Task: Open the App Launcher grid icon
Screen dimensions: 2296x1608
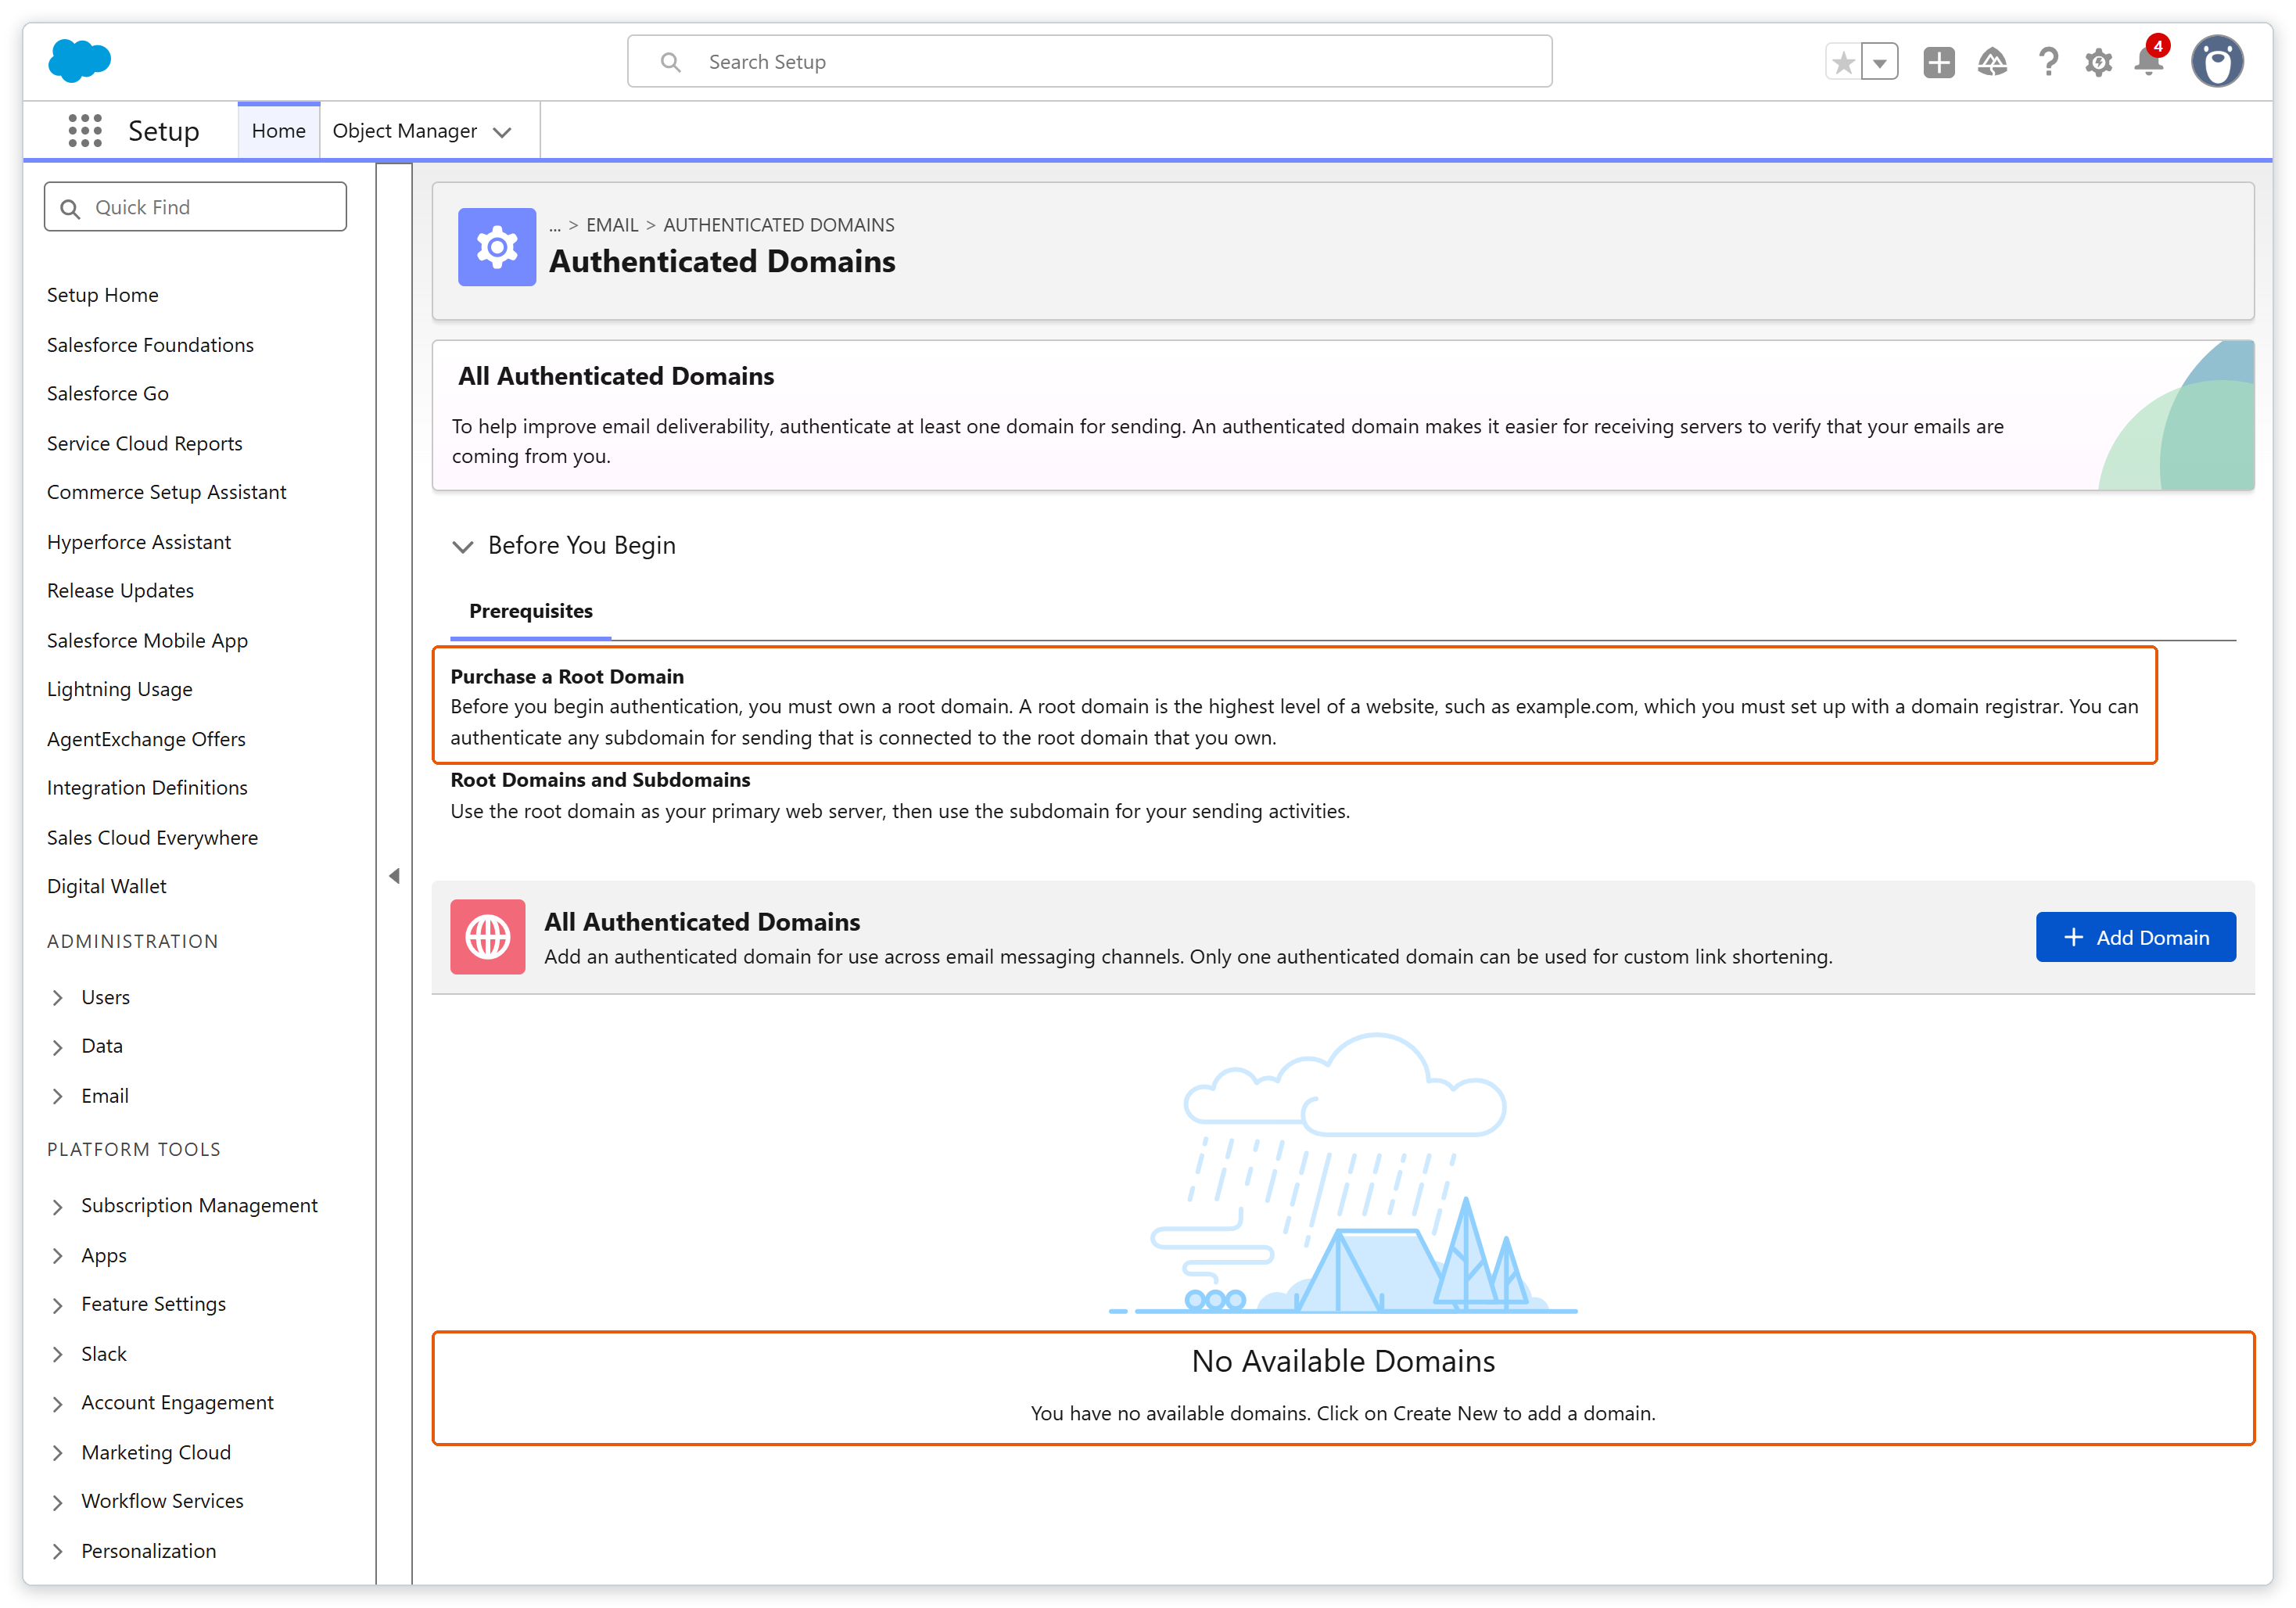Action: point(85,131)
